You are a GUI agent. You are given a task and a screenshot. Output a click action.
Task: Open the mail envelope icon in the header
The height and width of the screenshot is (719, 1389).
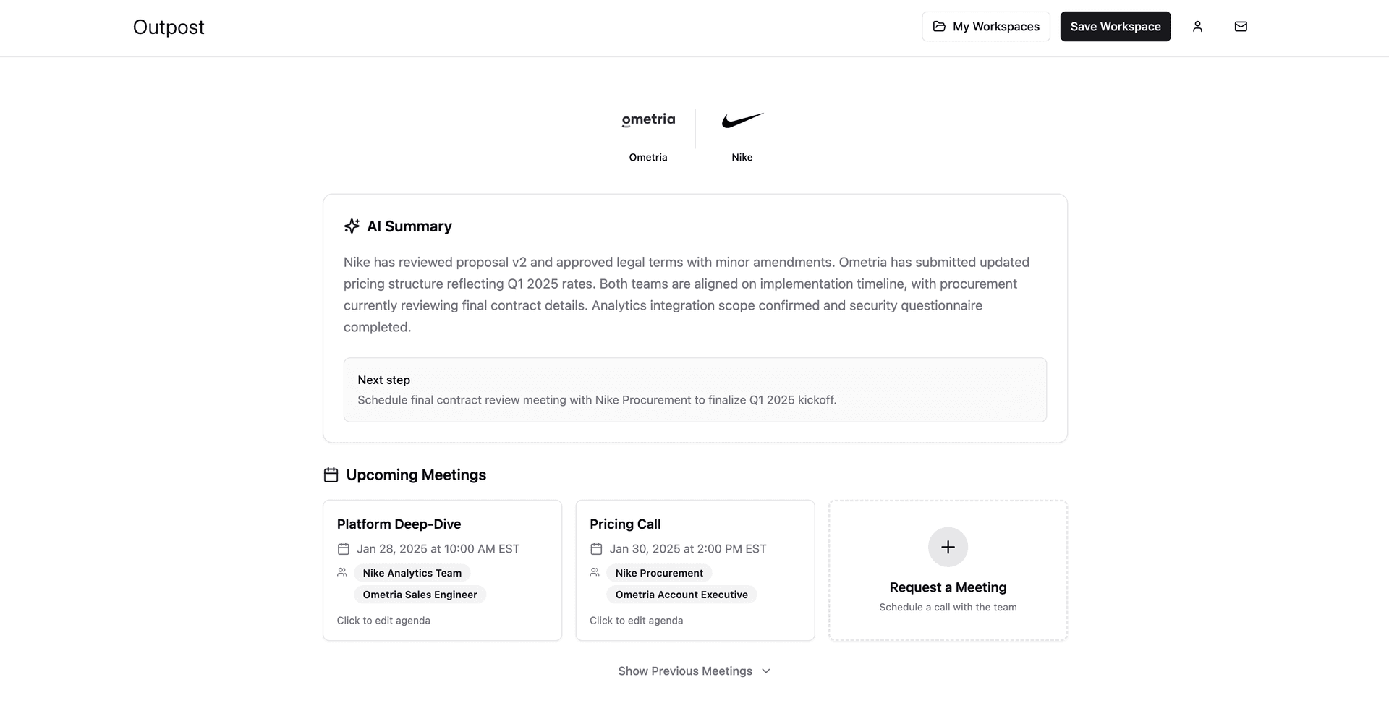click(1241, 26)
